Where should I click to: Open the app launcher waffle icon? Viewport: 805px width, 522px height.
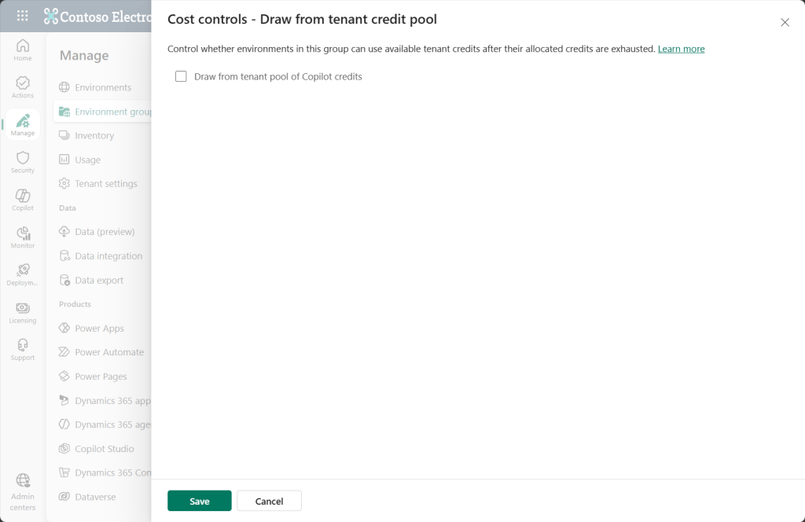pyautogui.click(x=23, y=16)
